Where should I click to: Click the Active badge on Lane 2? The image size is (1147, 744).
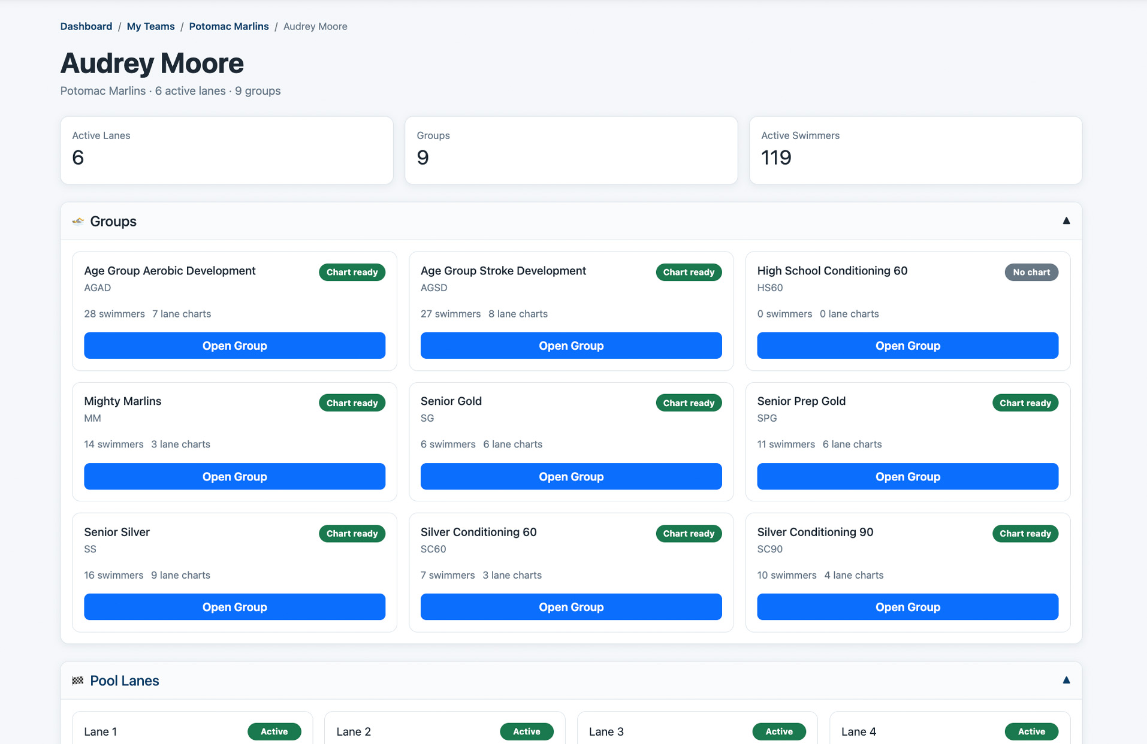point(527,731)
